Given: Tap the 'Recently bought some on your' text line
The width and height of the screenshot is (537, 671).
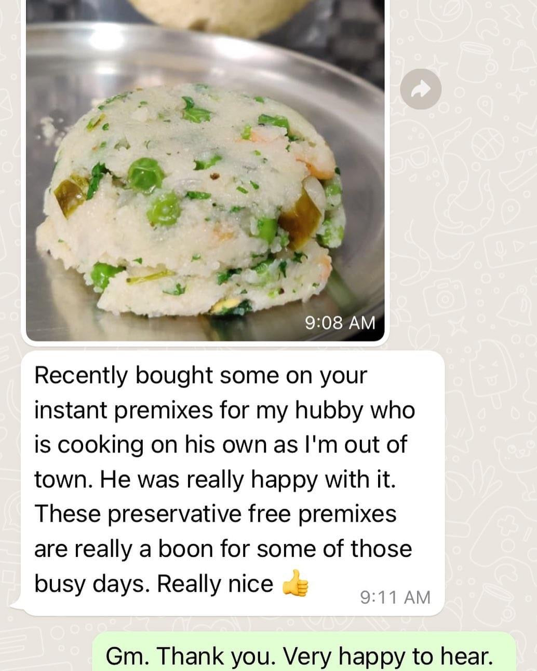Looking at the screenshot, I should tap(201, 376).
